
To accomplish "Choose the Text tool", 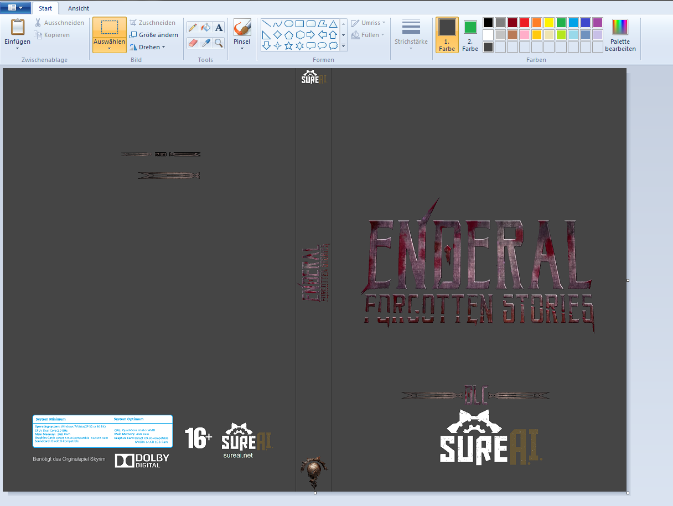I will pos(219,28).
